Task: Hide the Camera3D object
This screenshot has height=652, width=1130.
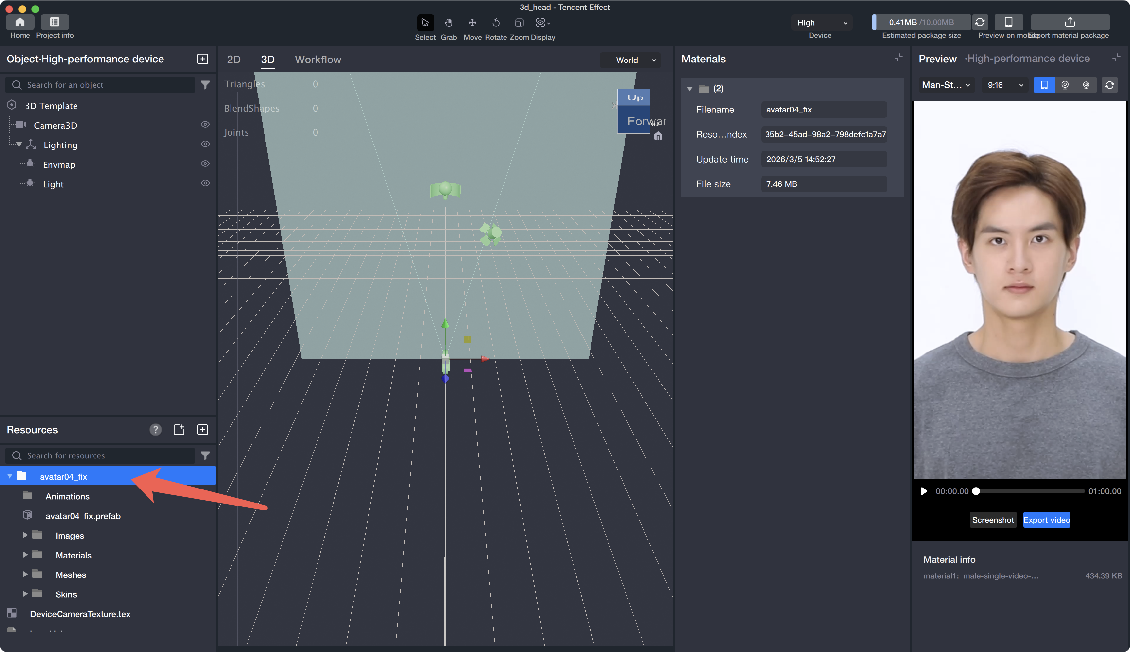Action: point(205,125)
